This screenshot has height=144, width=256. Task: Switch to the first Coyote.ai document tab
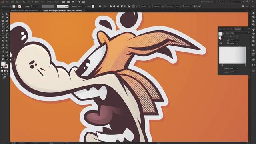click(x=25, y=11)
